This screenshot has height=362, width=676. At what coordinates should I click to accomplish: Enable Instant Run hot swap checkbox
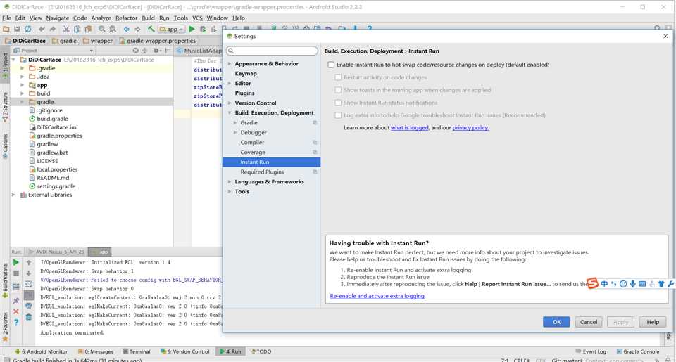331,65
